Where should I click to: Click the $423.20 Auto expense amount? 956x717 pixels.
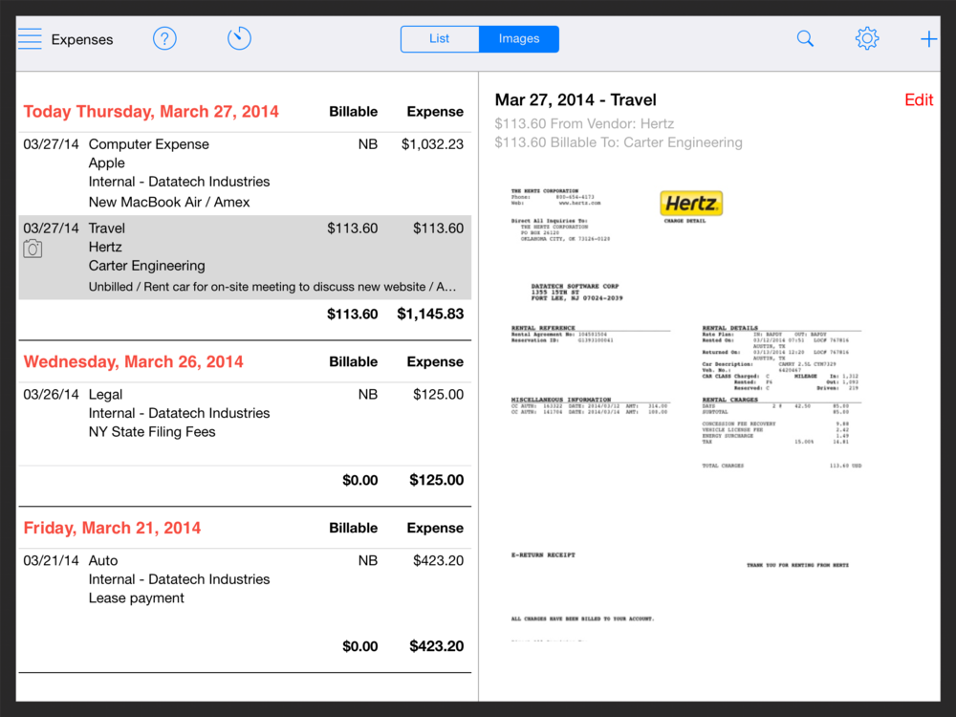coord(439,561)
